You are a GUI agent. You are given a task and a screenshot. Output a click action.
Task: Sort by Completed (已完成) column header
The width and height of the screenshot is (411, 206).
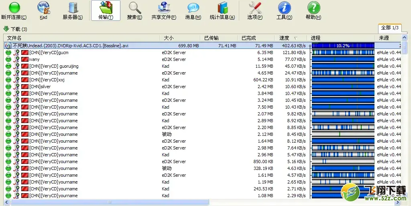coord(256,38)
